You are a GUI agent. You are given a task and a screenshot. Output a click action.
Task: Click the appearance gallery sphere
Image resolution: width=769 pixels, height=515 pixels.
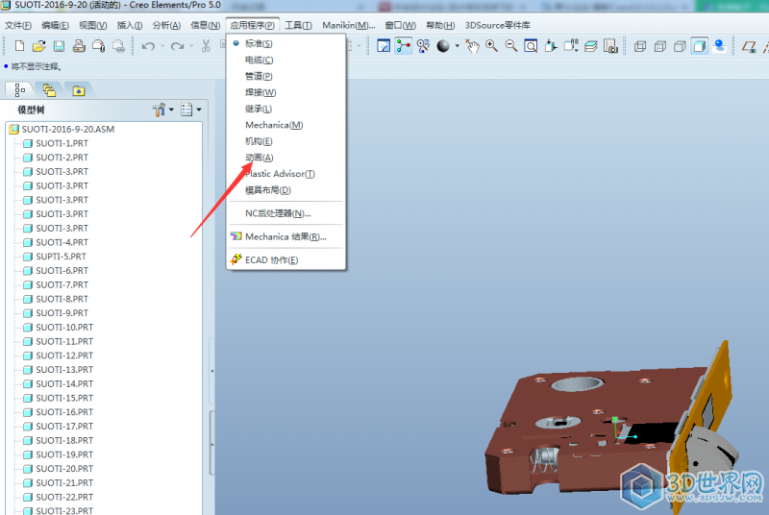point(443,46)
